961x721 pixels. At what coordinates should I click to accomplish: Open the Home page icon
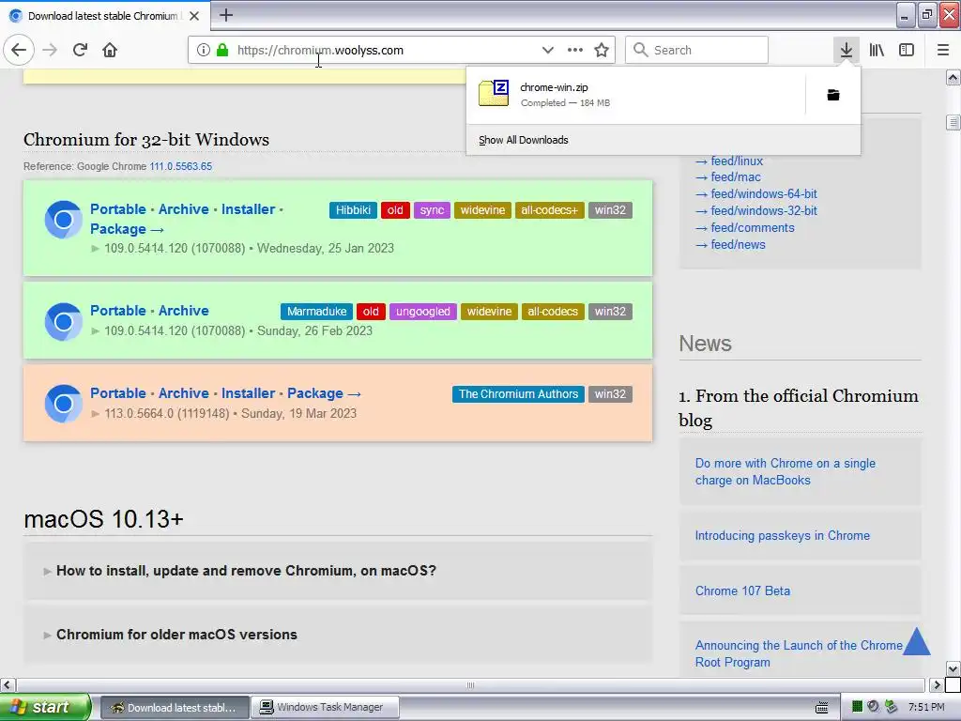[x=110, y=50]
